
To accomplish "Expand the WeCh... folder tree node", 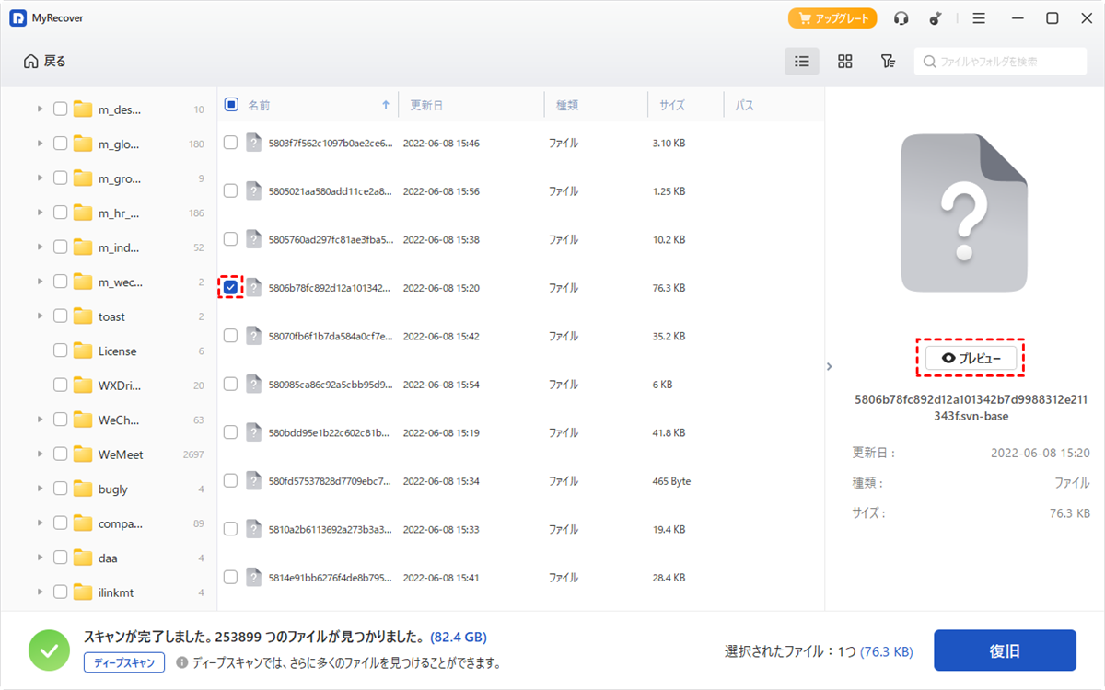I will [x=40, y=420].
